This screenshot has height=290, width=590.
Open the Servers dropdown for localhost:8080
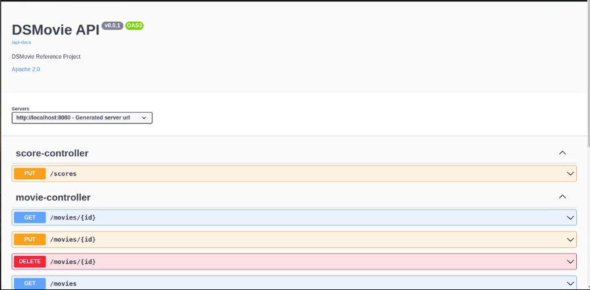[x=82, y=117]
